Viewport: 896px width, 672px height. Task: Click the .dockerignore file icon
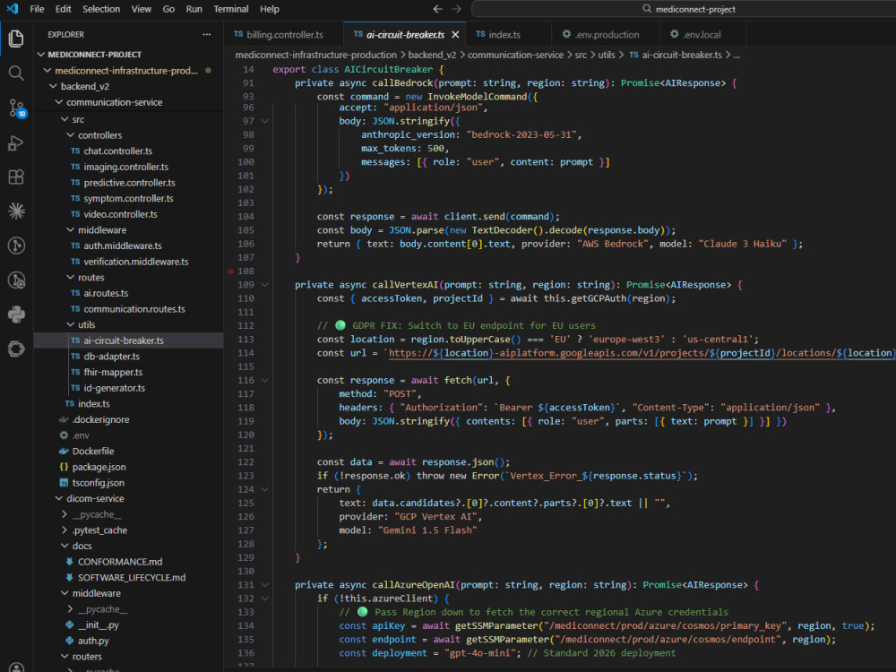coord(64,419)
